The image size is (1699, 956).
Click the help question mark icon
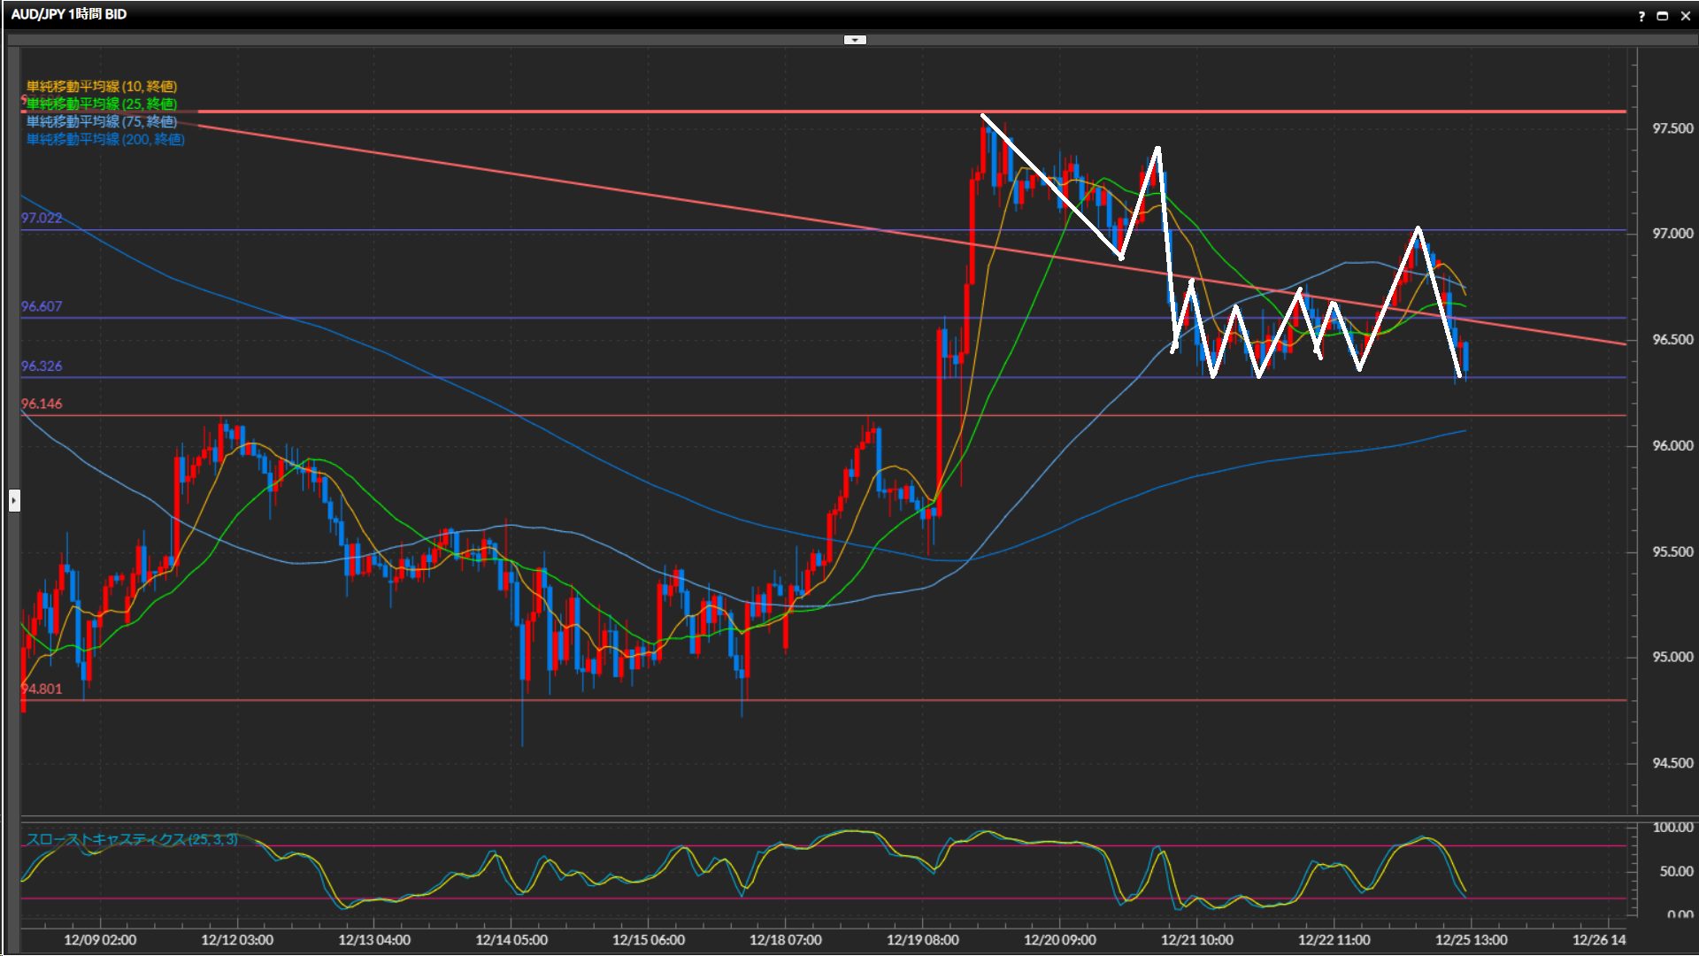(1641, 16)
